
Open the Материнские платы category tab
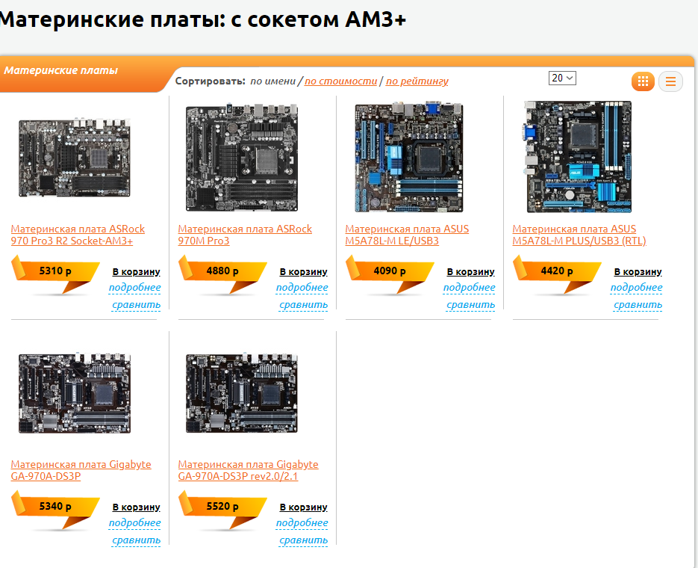coord(61,70)
